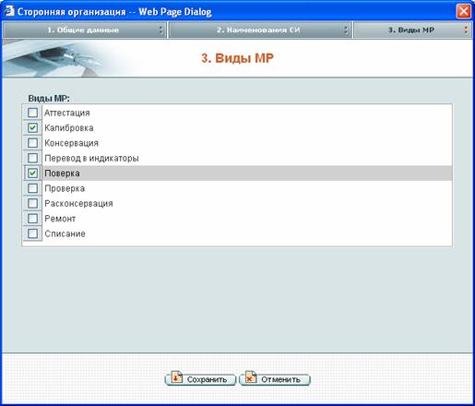The width and height of the screenshot is (475, 406).
Task: Select the 3. Виды МР tab
Action: (x=412, y=30)
